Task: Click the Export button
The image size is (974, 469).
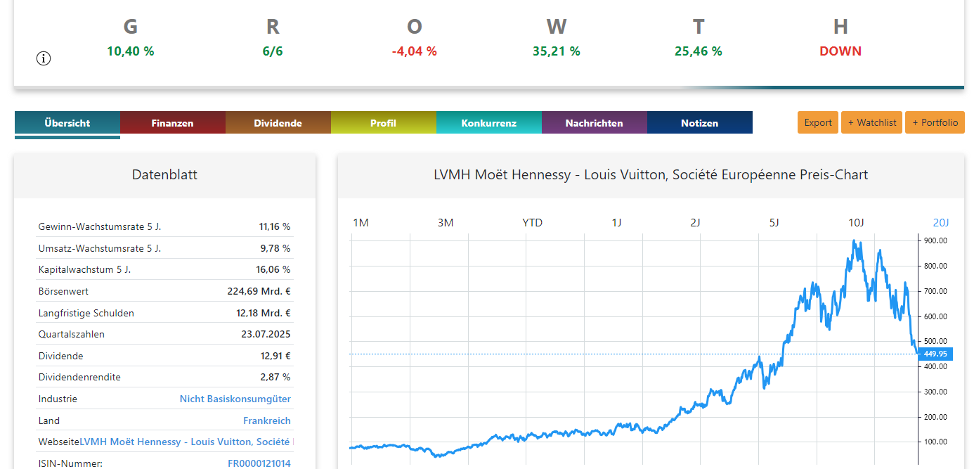Action: 818,122
